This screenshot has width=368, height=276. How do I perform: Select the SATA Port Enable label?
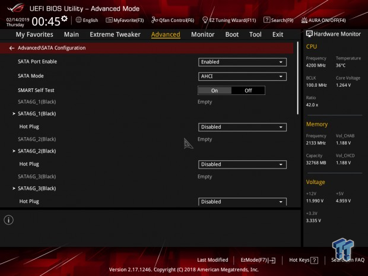(37, 62)
